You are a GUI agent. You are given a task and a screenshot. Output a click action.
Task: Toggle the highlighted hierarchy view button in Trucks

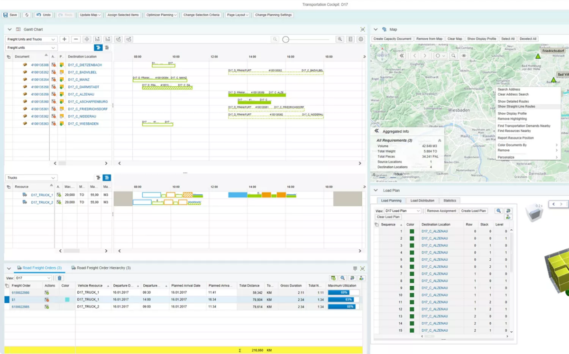(x=107, y=178)
